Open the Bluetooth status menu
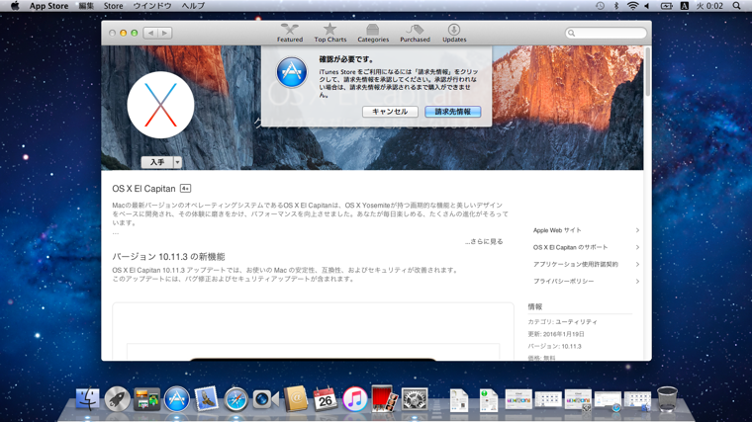The width and height of the screenshot is (752, 422). [616, 6]
